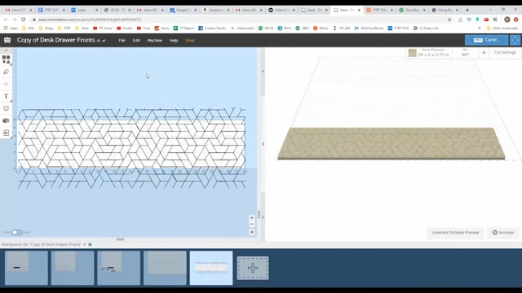Select the Text tool
This screenshot has height=293, width=522.
(6, 96)
